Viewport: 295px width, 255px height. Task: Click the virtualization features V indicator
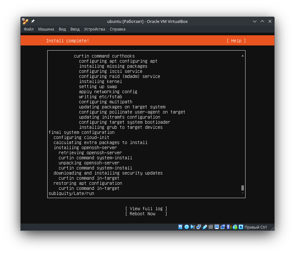pyautogui.click(x=228, y=227)
